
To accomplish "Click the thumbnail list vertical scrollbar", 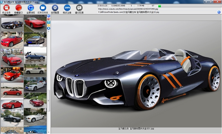I will (x=48, y=100).
